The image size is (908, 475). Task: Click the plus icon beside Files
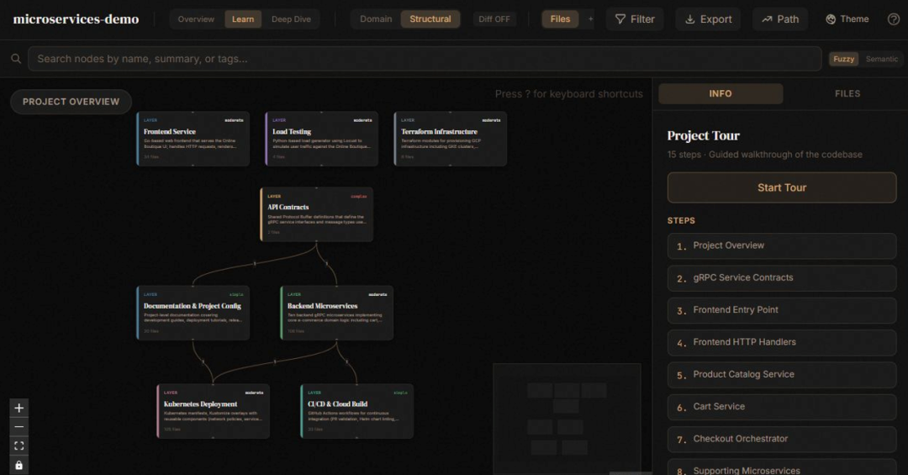pos(591,19)
